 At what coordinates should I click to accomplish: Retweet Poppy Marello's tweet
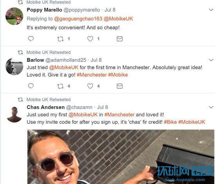(x=60, y=39)
